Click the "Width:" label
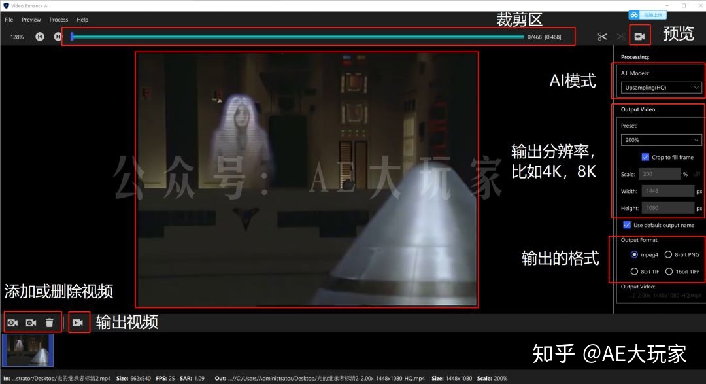Screen dimensions: 706x384 629,191
